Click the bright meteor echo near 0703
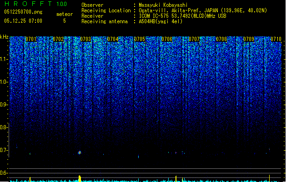This screenshot has width=286, height=182. pos(79,152)
